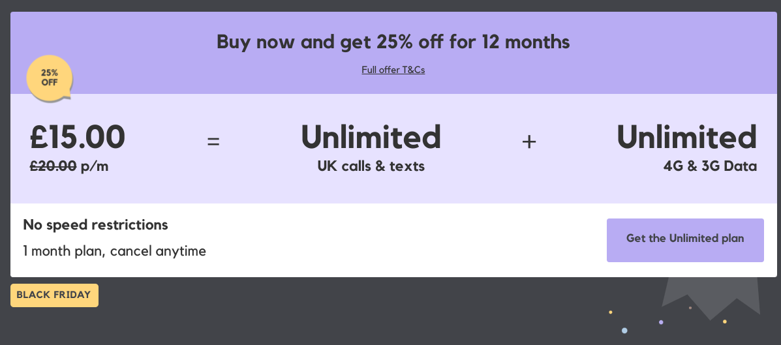Click 1 month plan, cancel anytime
The image size is (781, 345).
(115, 251)
